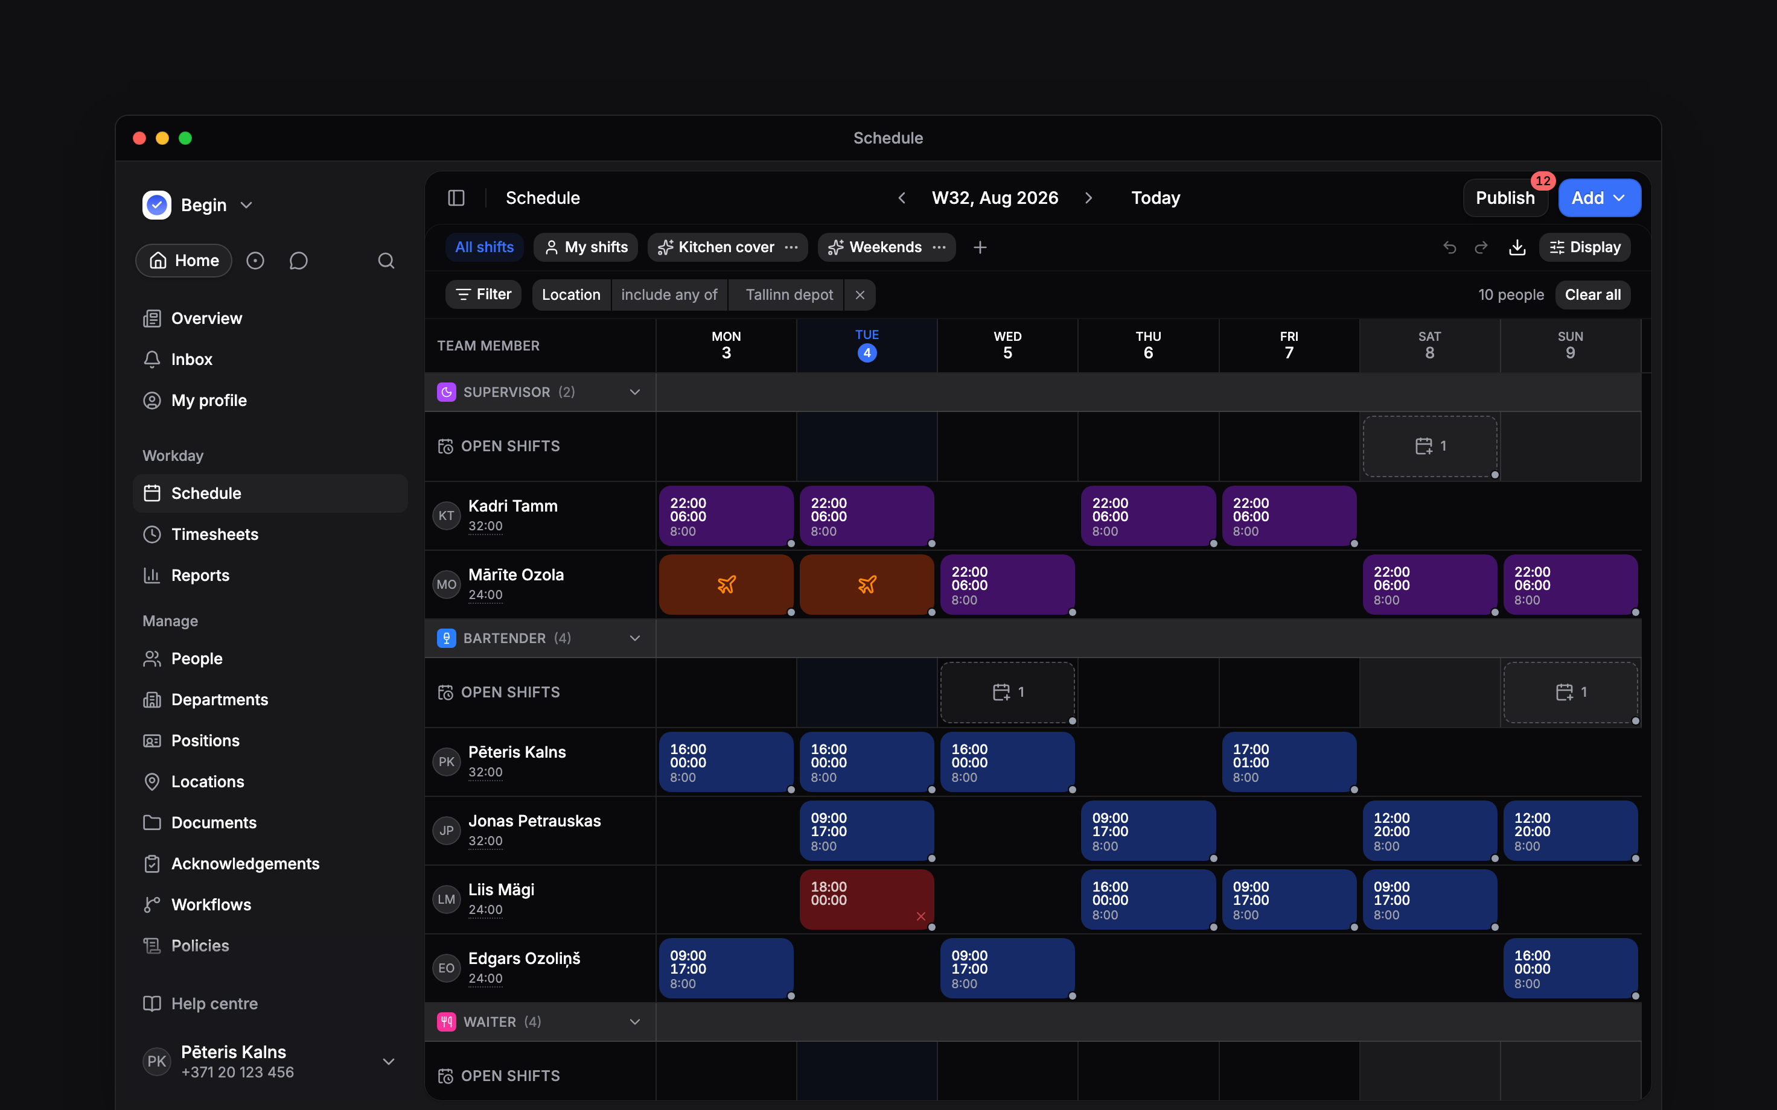Open Mārīte Ozola's Monday time-off block
This screenshot has width=1777, height=1110.
click(726, 585)
